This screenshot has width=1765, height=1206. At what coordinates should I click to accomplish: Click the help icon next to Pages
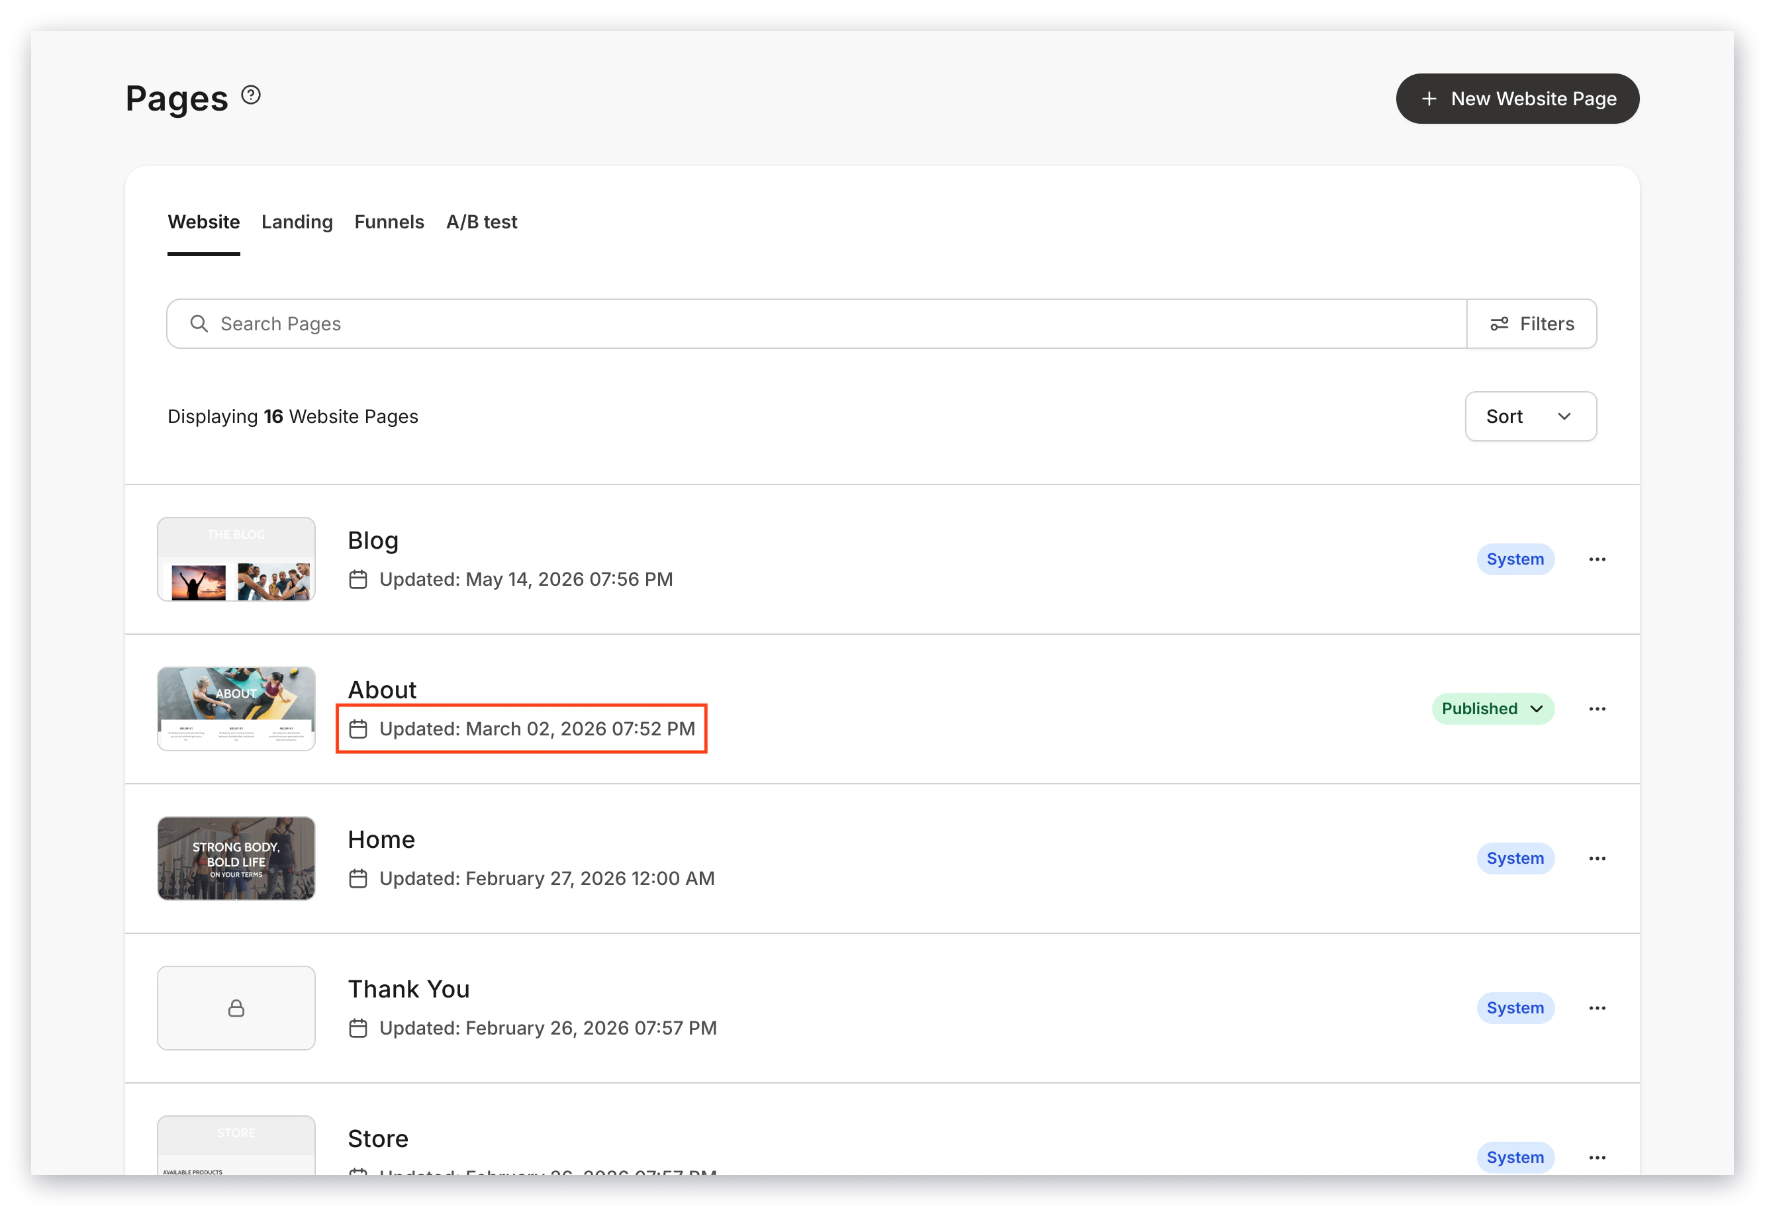click(x=251, y=95)
